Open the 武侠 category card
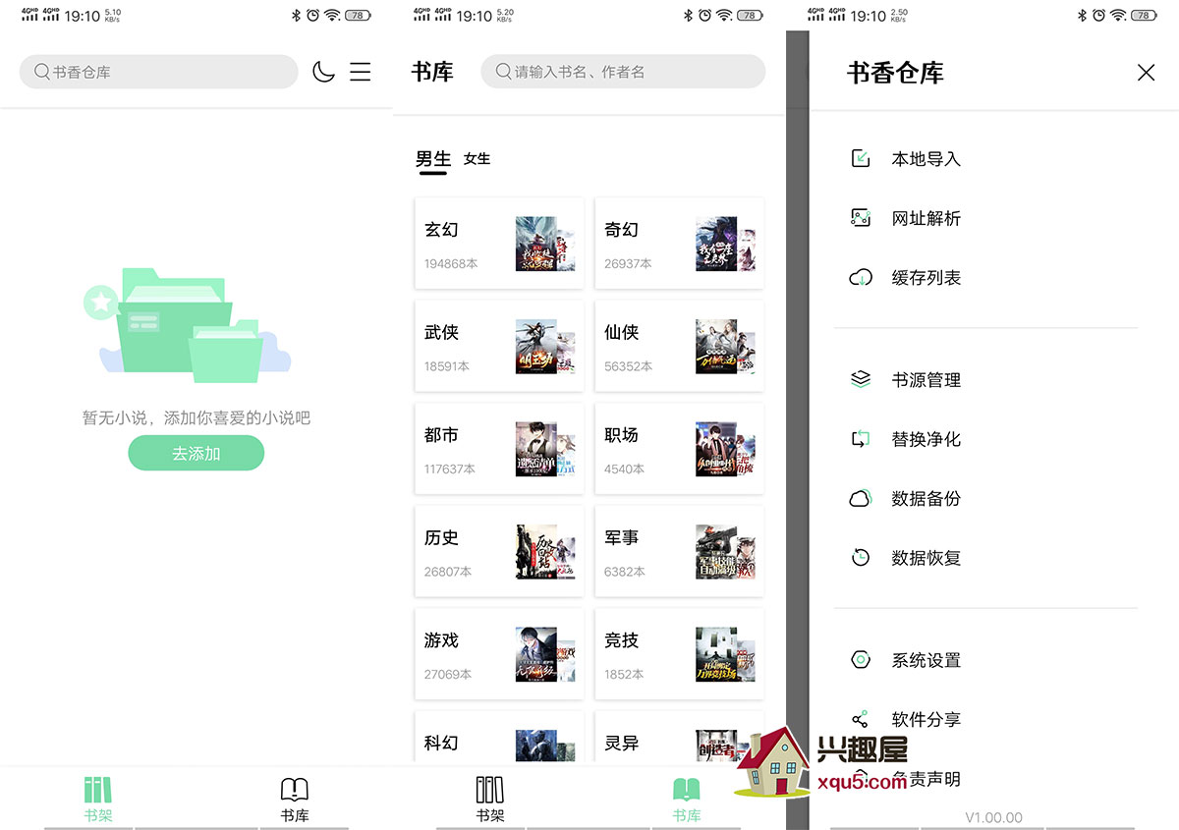1179x830 pixels. (x=499, y=346)
